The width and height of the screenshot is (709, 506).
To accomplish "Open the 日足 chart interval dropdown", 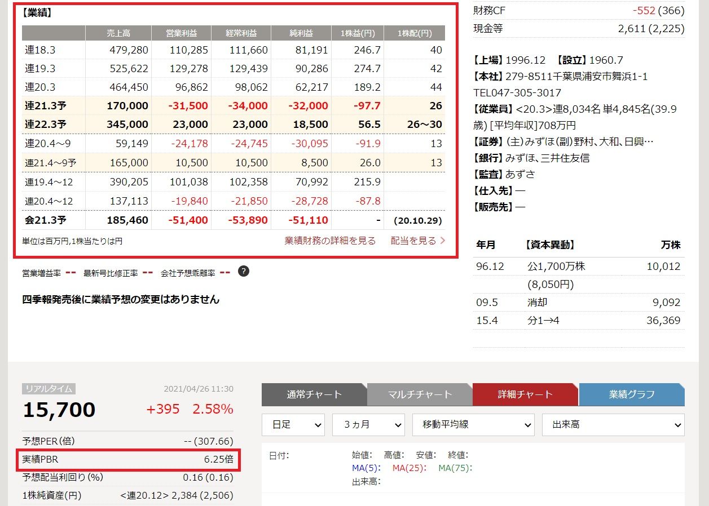I will point(293,425).
